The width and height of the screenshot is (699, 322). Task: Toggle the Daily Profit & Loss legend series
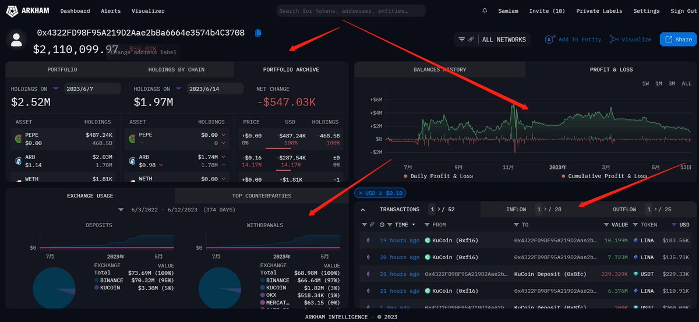pyautogui.click(x=438, y=176)
